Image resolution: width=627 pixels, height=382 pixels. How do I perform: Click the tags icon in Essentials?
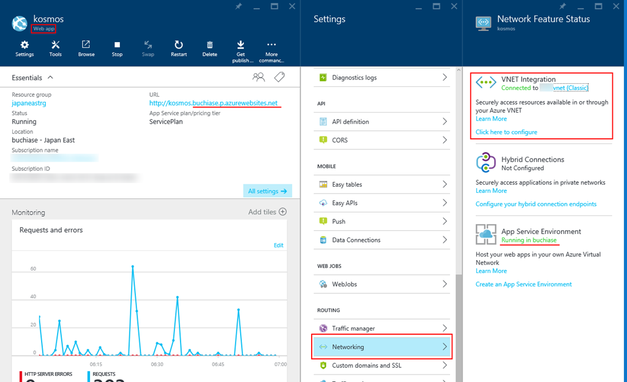pos(279,77)
